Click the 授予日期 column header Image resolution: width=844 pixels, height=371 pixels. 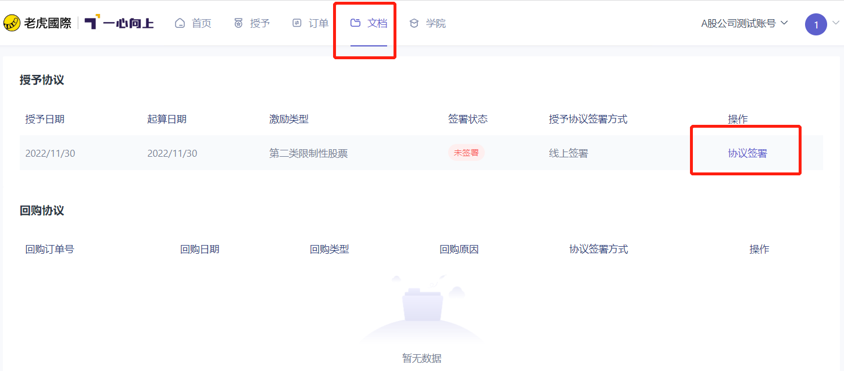coord(45,119)
